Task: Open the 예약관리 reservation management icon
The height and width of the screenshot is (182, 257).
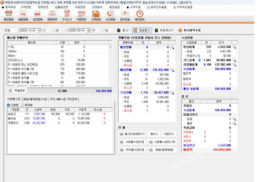Action: (140, 16)
